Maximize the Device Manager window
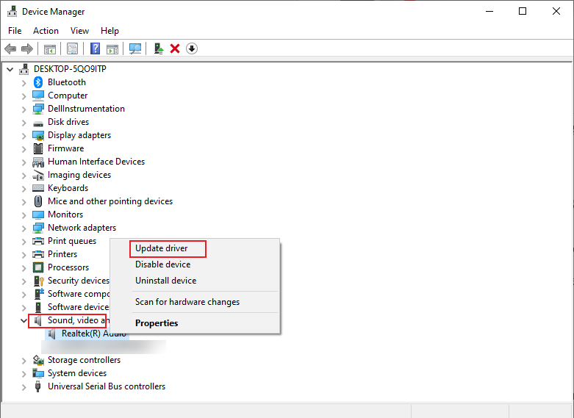Image resolution: width=574 pixels, height=418 pixels. coord(523,11)
